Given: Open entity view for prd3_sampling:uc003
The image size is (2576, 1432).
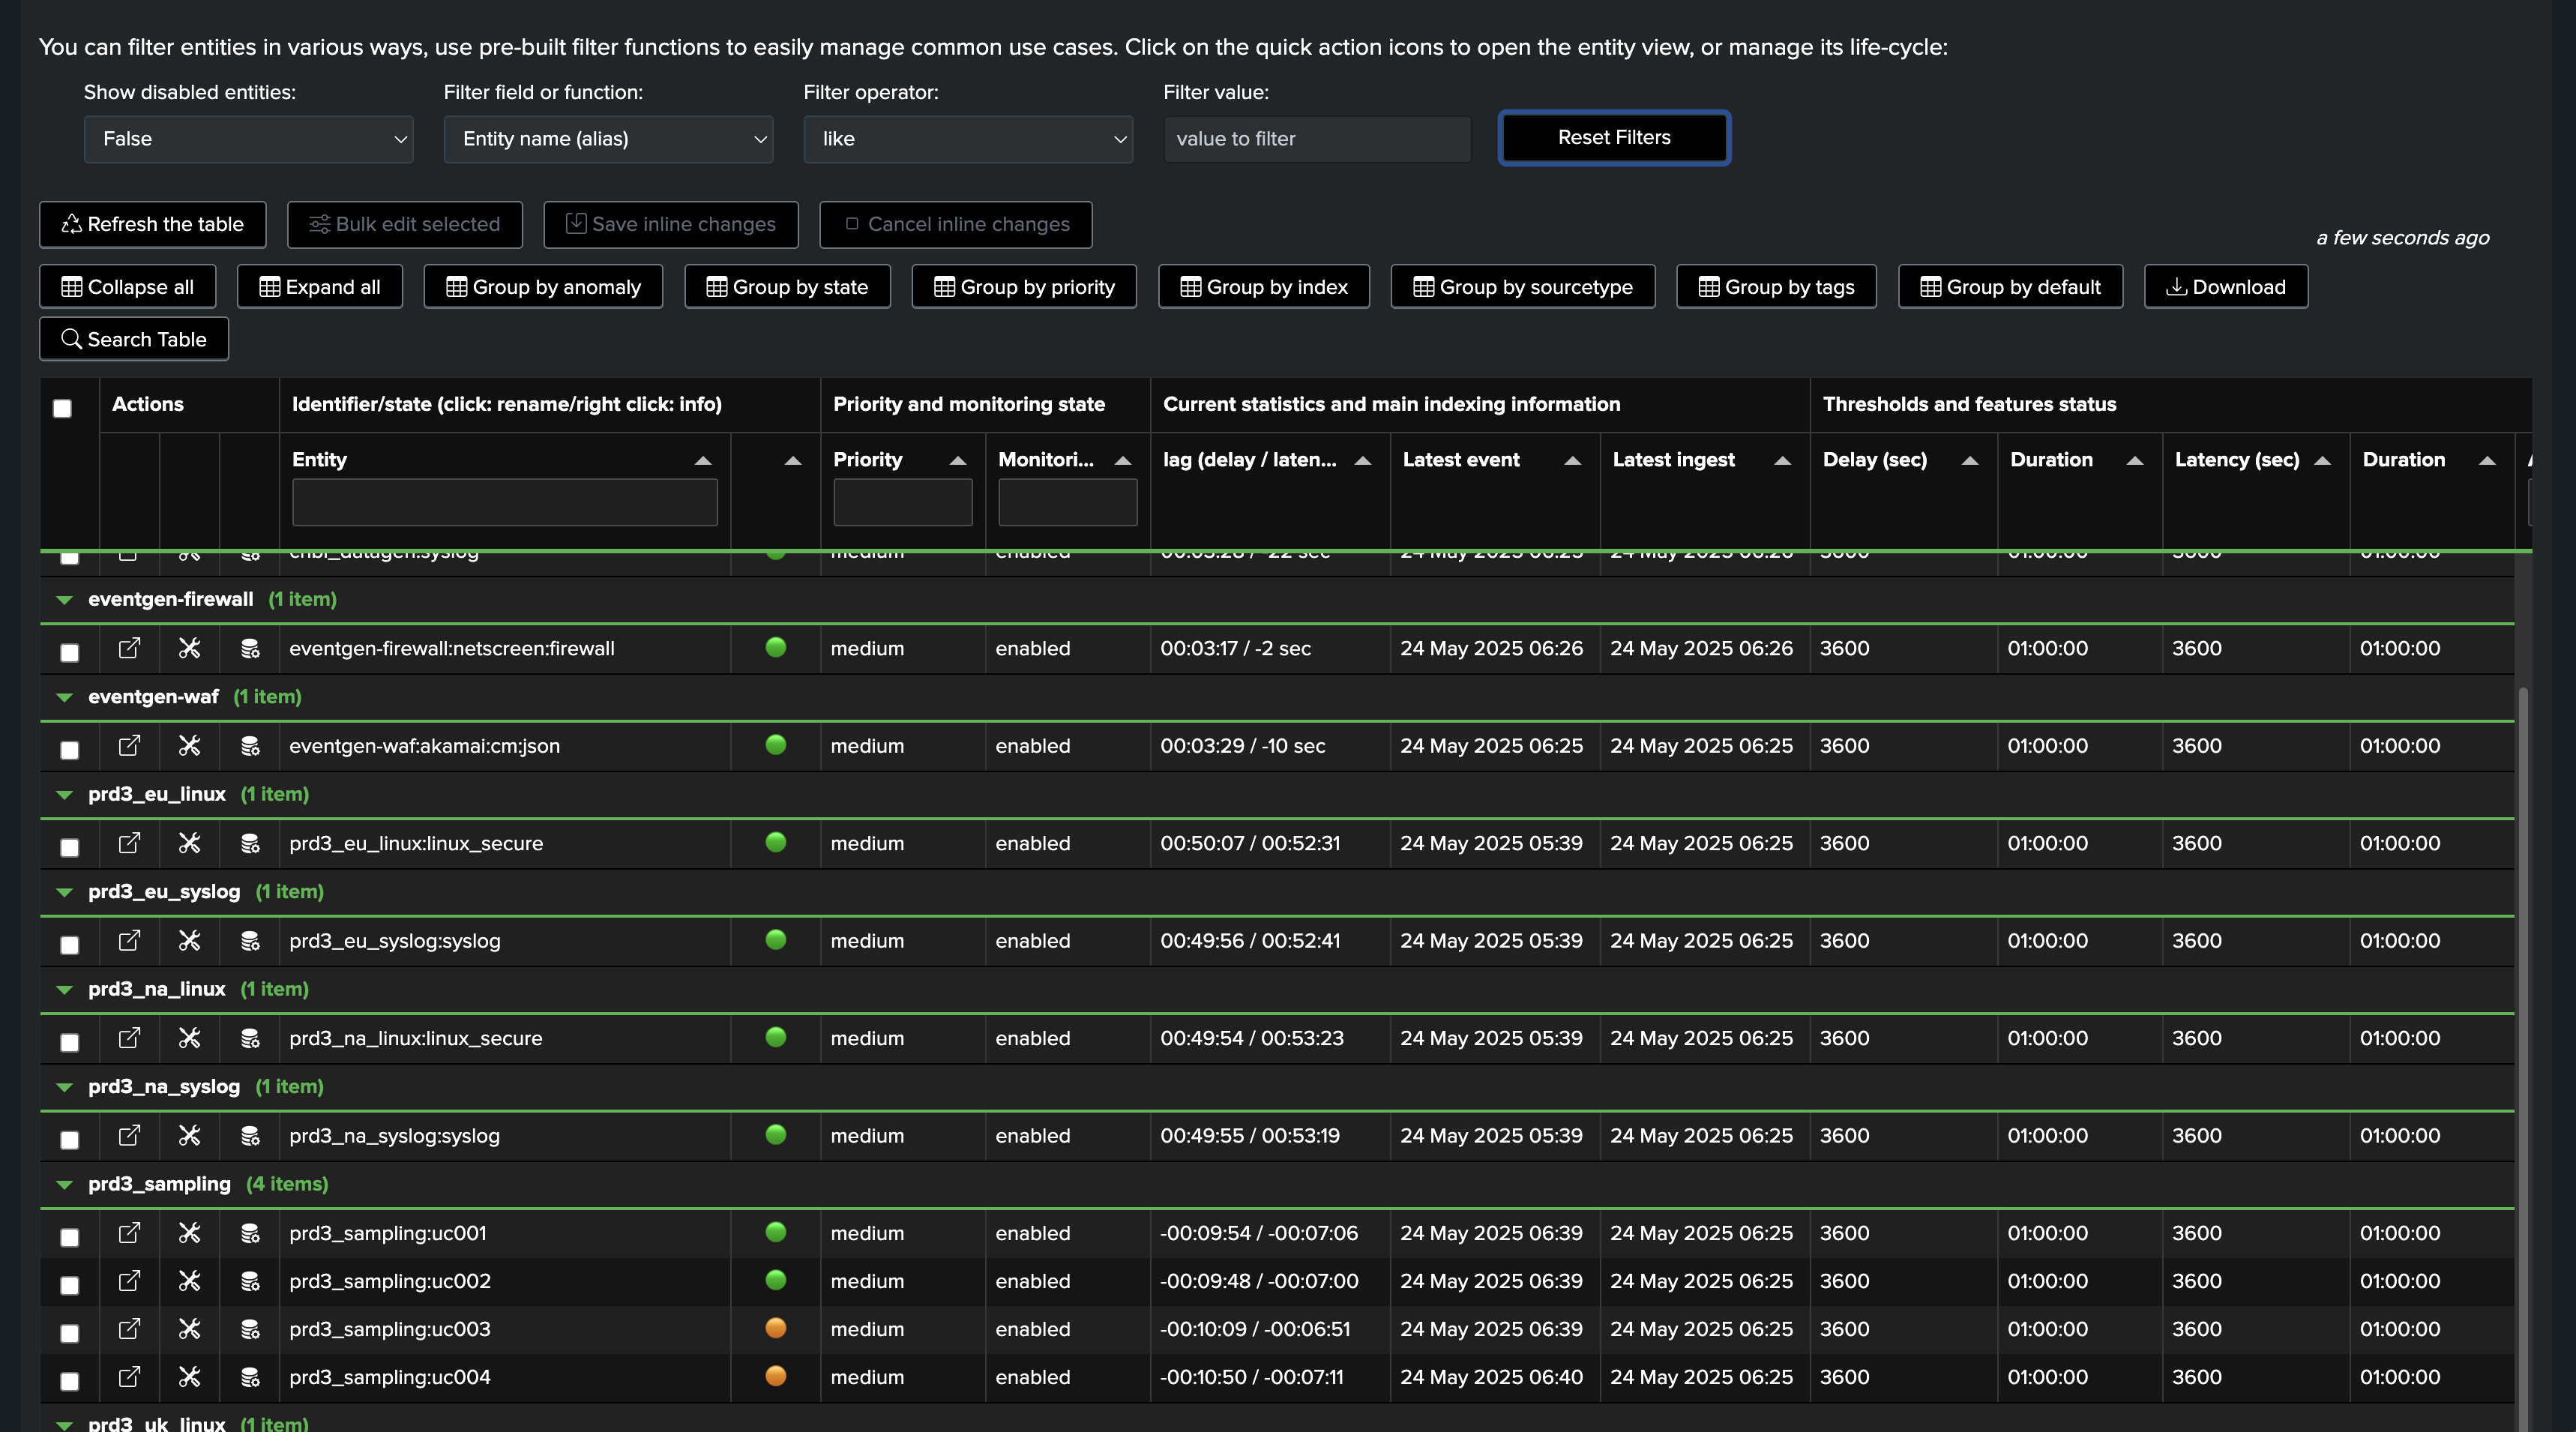Looking at the screenshot, I should (x=129, y=1329).
